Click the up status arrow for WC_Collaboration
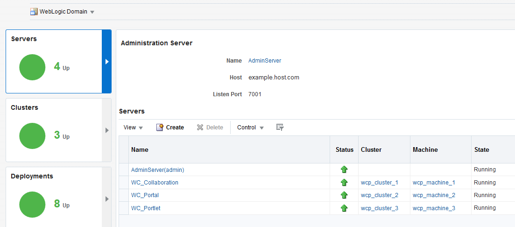Viewport: 515px width, 227px height. (x=344, y=182)
